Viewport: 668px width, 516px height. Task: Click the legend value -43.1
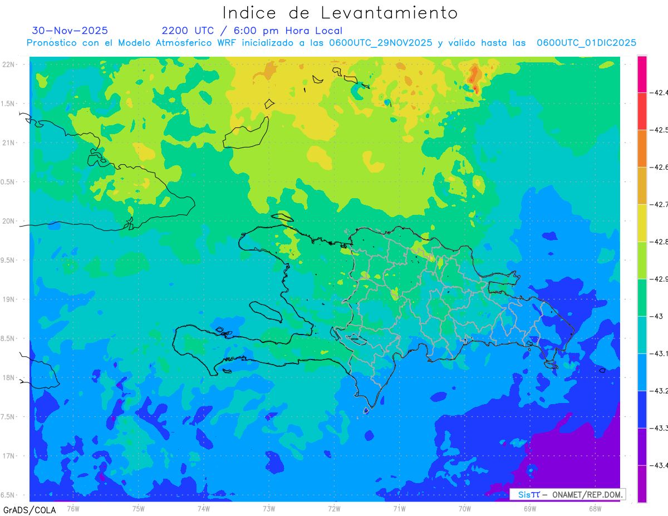(659, 354)
